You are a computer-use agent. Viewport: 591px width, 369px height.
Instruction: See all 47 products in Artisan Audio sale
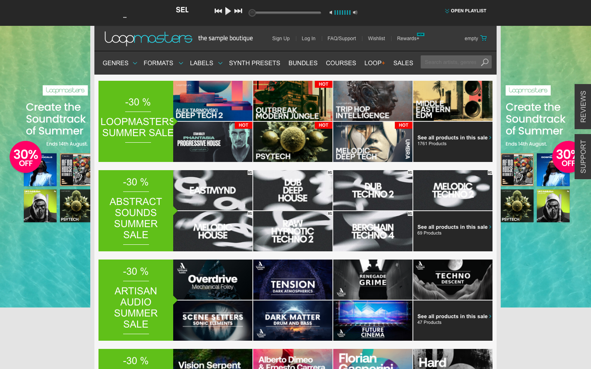tap(453, 321)
